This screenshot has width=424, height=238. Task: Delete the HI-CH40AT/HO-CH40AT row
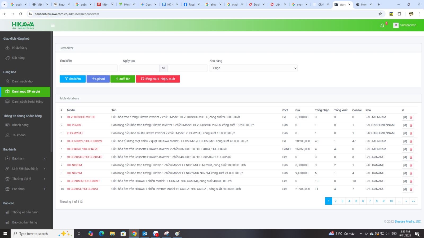[411, 149]
